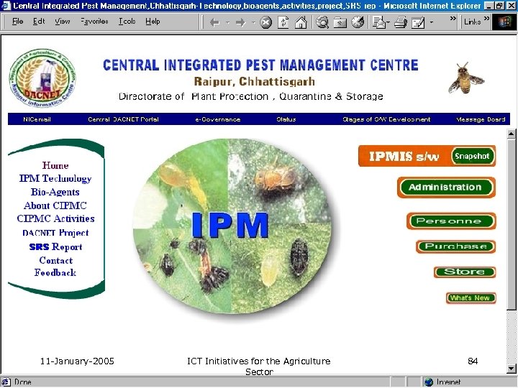Screen dimensions: 518x388
Task: Open the Favorites folder toolbar icon
Action: (340, 22)
